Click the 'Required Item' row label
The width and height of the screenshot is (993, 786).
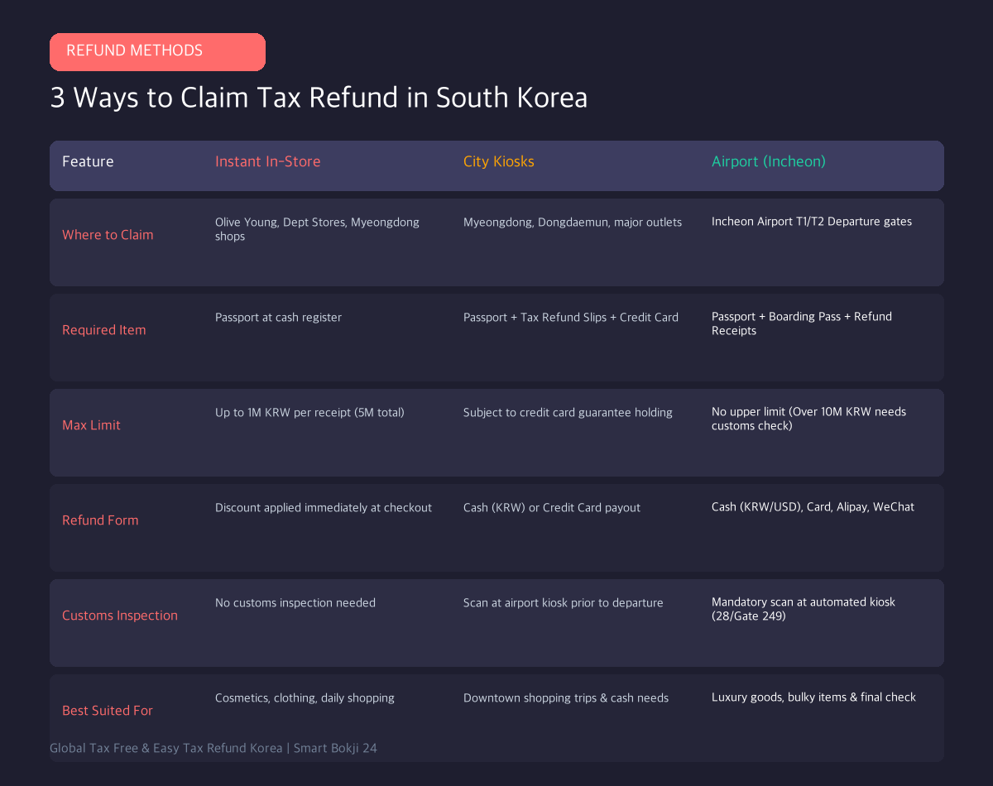click(x=103, y=330)
